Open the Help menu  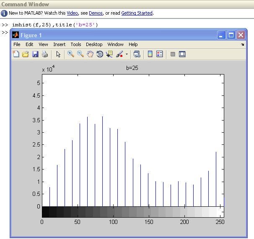(133, 44)
